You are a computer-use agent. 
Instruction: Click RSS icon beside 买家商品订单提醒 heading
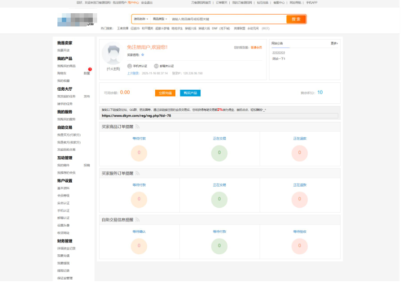(137, 126)
